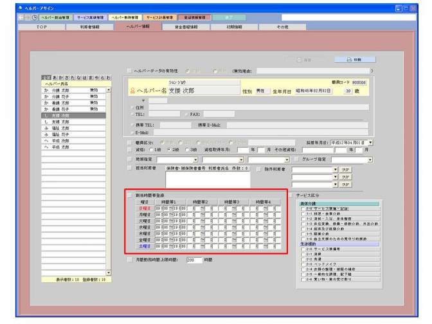Screen dimensions: 432x324
Task: Expand the 採用年月日 date dropdown
Action: pyautogui.click(x=370, y=141)
